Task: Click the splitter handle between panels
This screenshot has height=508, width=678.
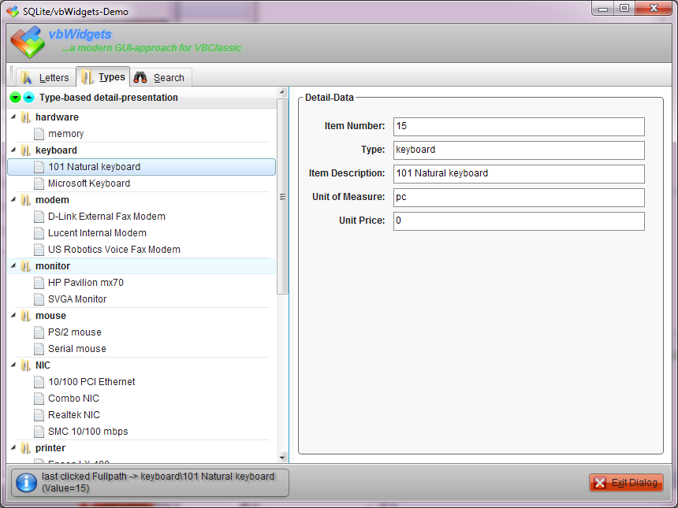Action: [x=282, y=197]
